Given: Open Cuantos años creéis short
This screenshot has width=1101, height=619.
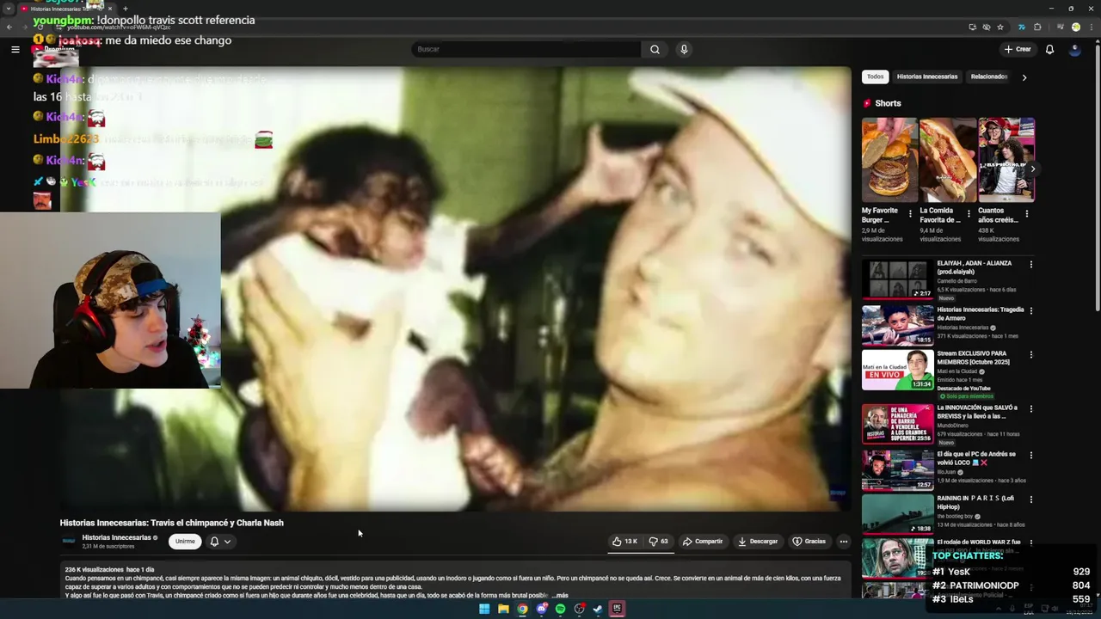Looking at the screenshot, I should tap(1006, 160).
